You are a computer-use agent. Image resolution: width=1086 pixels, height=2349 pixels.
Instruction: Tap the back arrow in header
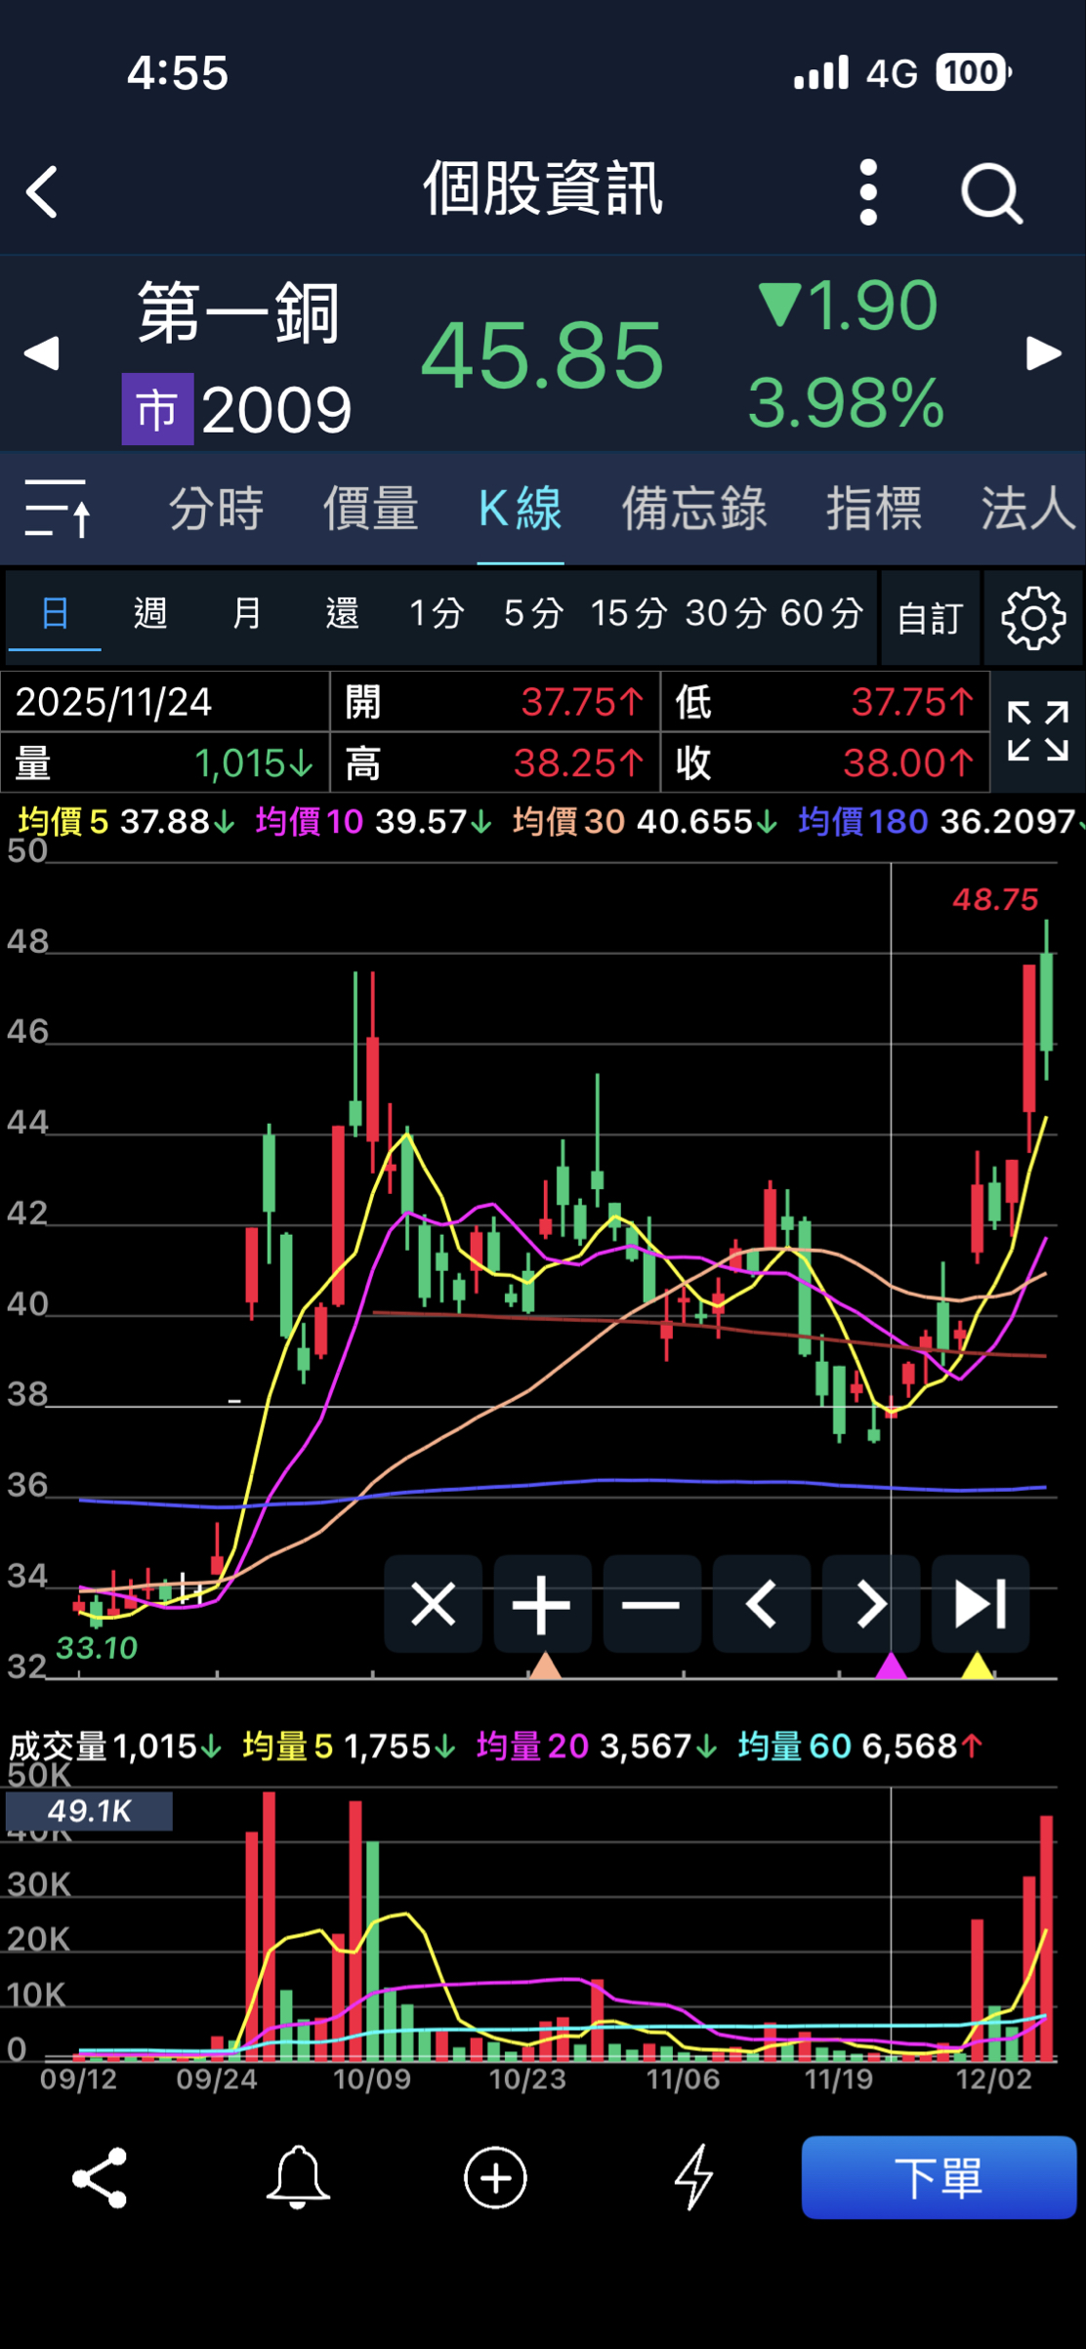pyautogui.click(x=42, y=191)
